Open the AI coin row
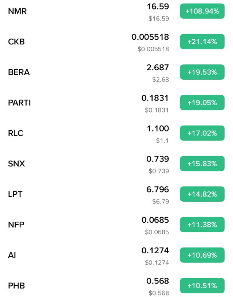This screenshot has width=233, height=297. click(x=116, y=255)
